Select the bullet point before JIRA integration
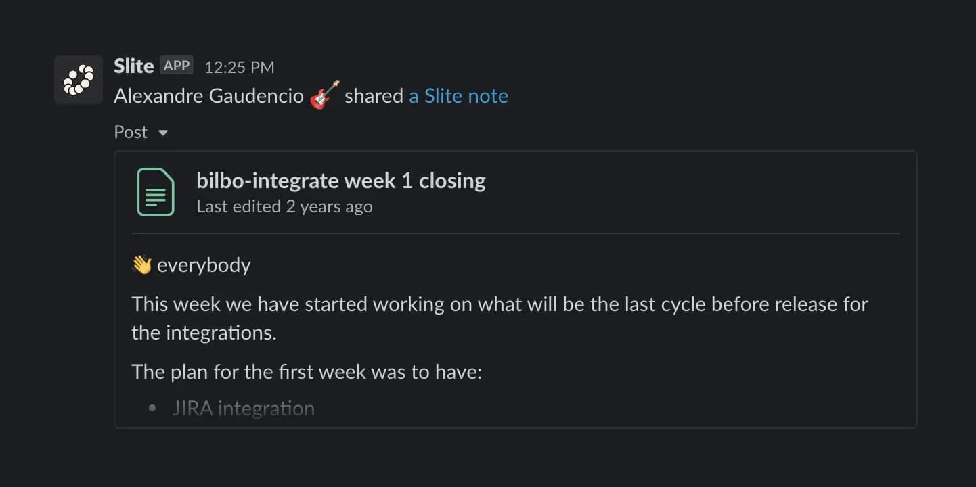Viewport: 976px width, 487px height. pos(152,408)
